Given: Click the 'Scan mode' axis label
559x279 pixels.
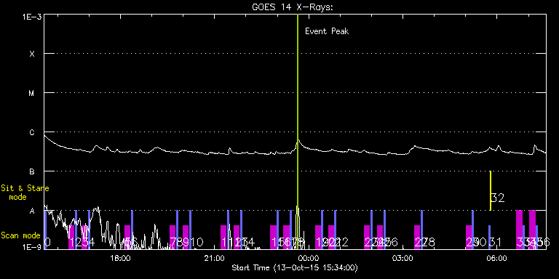Looking at the screenshot, I should (x=20, y=235).
